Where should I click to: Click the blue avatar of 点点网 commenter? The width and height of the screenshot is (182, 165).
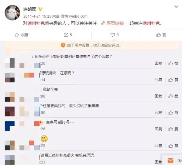pos(10,126)
